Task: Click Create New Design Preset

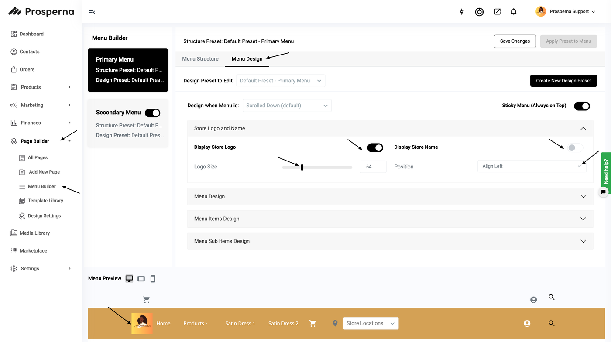Action: pos(563,81)
